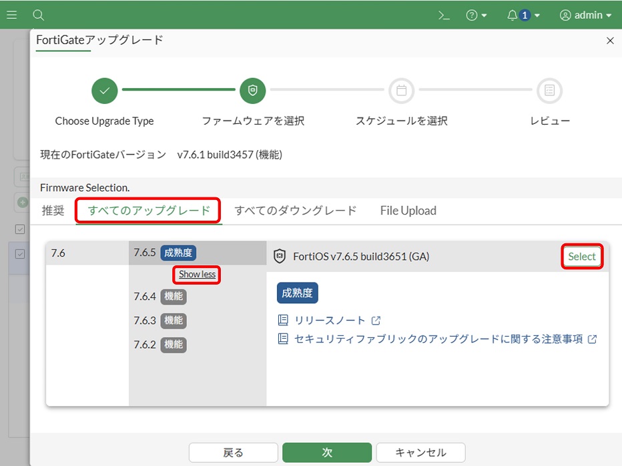Switch to the File Upload tab
Viewport: 622px width, 466px height.
pyautogui.click(x=408, y=211)
